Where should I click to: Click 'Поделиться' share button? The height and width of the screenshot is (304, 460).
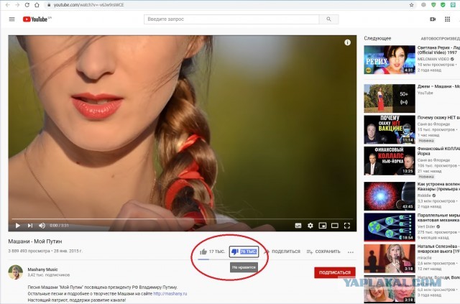click(x=282, y=252)
